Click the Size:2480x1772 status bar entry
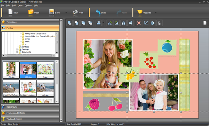This screenshot has height=126, width=209. 74,124
